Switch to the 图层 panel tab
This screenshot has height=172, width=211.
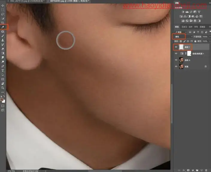tap(177, 27)
